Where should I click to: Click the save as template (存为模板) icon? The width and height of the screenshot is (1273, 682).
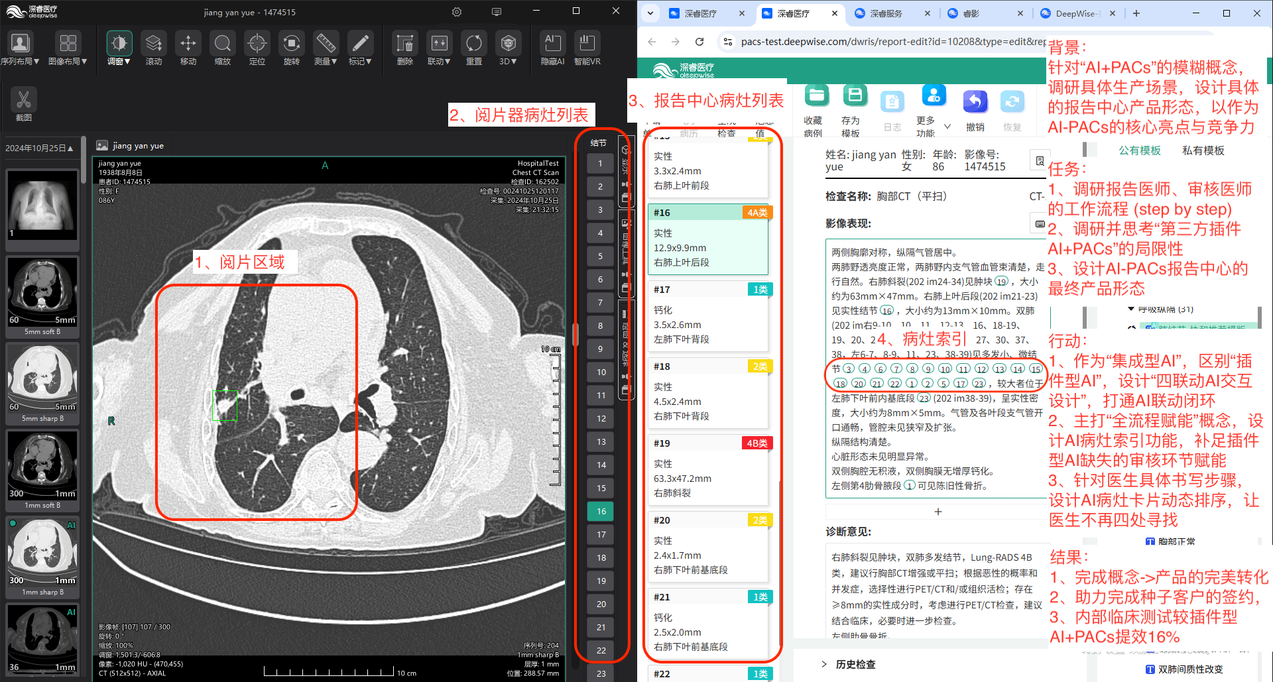[855, 96]
